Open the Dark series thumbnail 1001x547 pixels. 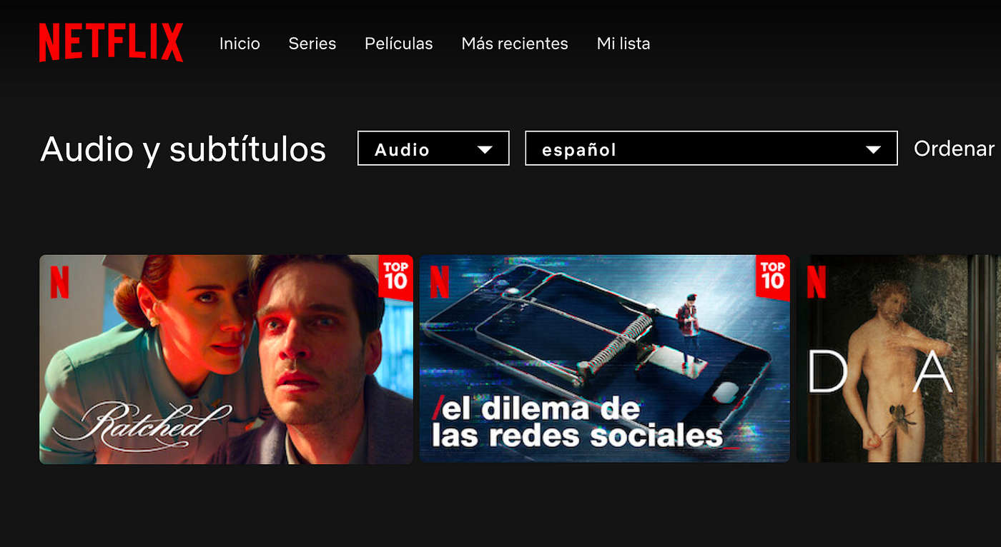[899, 358]
